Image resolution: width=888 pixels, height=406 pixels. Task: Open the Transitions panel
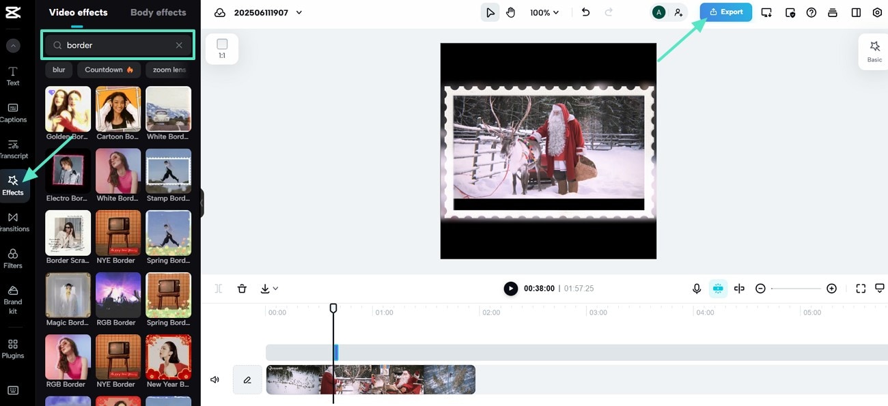tap(13, 222)
